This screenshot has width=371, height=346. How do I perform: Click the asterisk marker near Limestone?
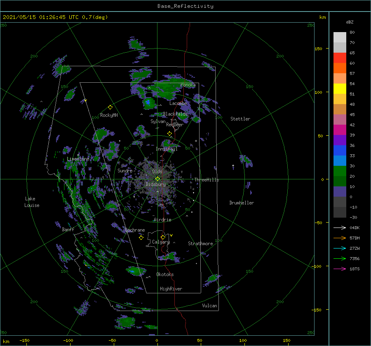[78, 155]
